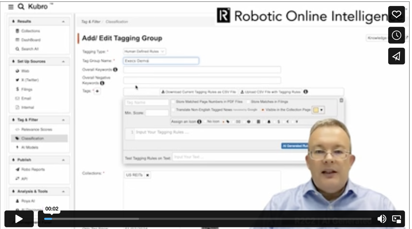Focus the Overall Negative Keywords field
The height and width of the screenshot is (229, 412).
point(202,80)
